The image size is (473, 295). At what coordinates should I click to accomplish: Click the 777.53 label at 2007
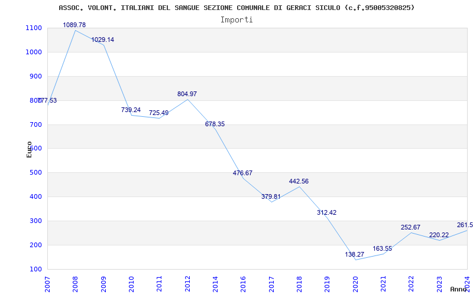(x=48, y=100)
